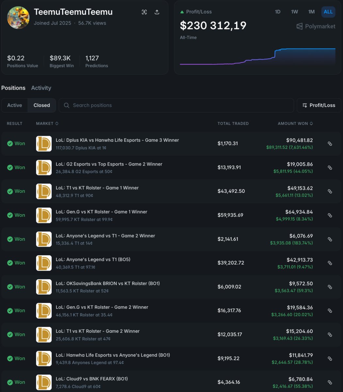Copy link for G2 Esports vs Top Esports row
The width and height of the screenshot is (343, 392).
[330, 168]
